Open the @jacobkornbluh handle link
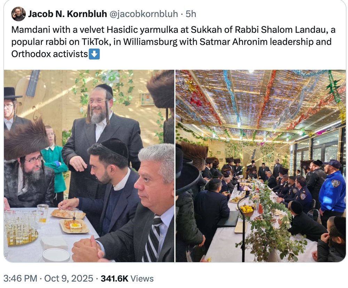The width and height of the screenshot is (348, 288). click(x=144, y=14)
